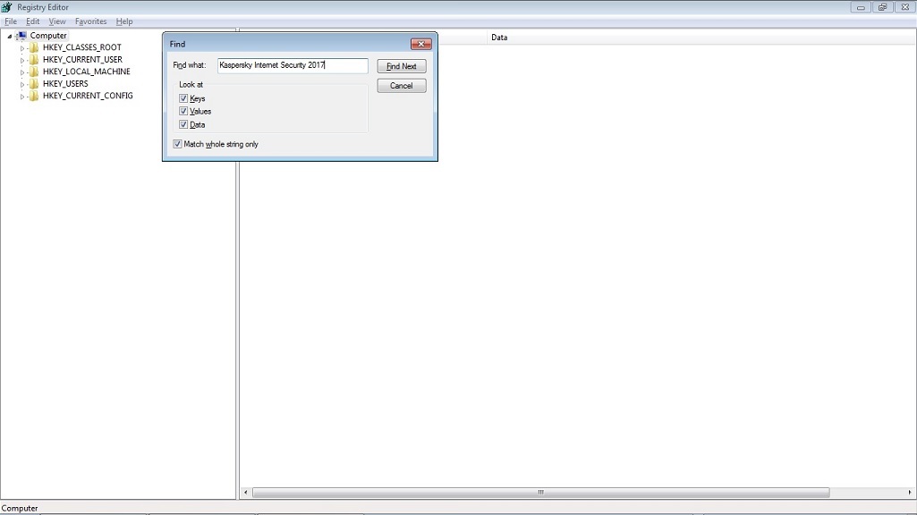Click the Data column header
This screenshot has height=515, width=917.
click(700, 38)
